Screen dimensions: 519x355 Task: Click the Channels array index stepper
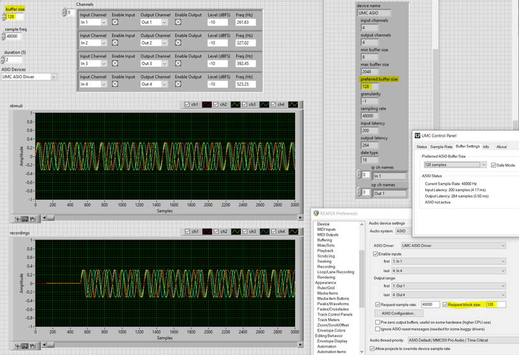64,12
